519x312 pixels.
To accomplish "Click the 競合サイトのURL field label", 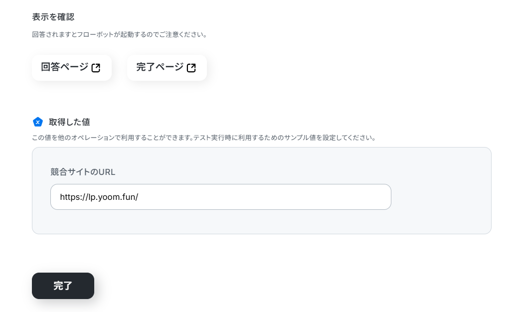I will (83, 172).
